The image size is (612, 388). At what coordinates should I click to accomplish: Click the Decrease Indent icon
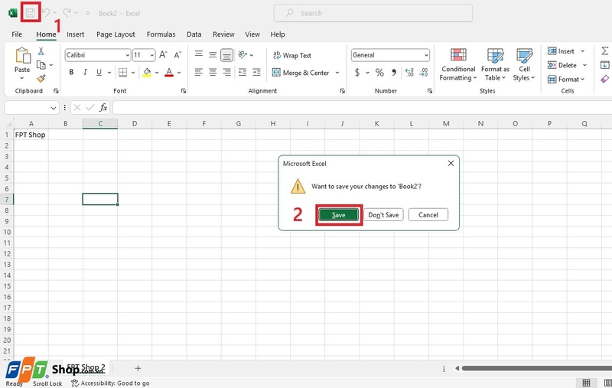tap(243, 72)
